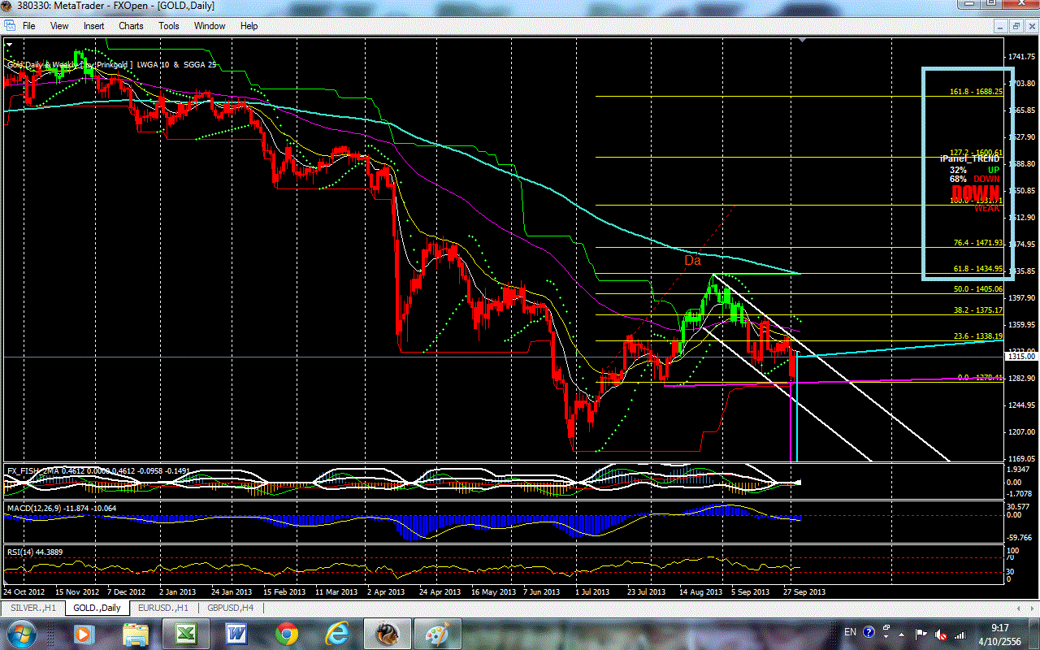
Task: Open the Insert menu
Action: coord(93,26)
